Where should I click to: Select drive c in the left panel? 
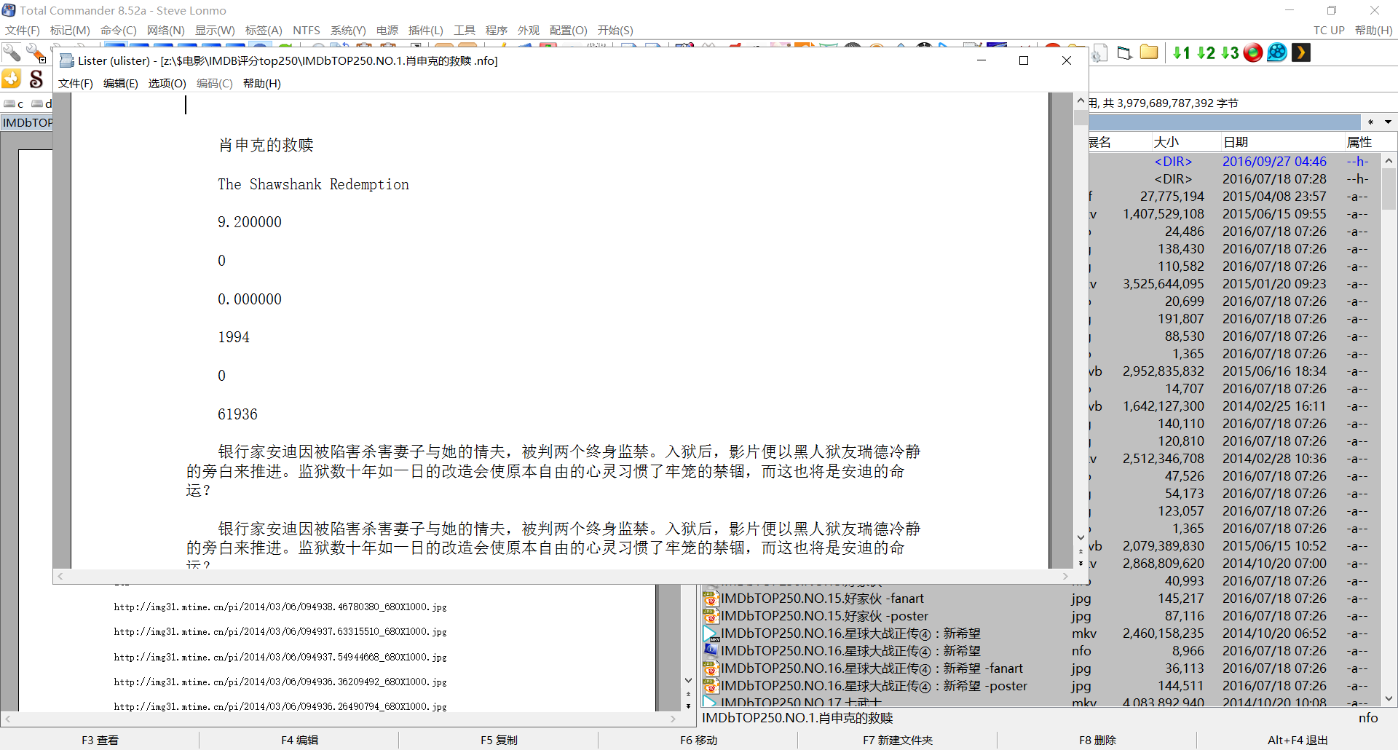(x=15, y=103)
